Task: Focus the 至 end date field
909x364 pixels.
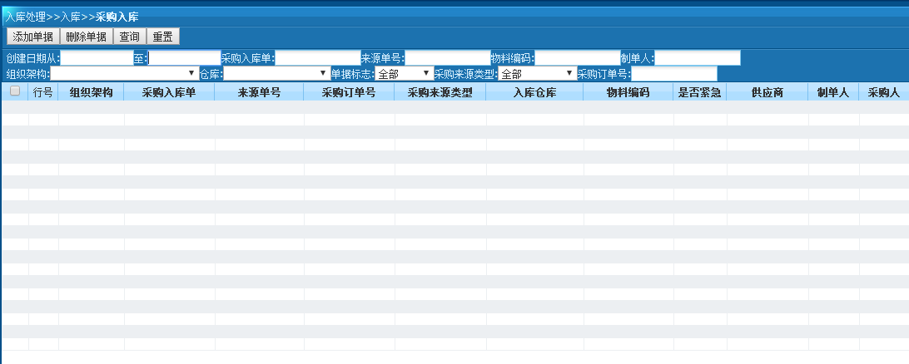Action: pos(184,58)
